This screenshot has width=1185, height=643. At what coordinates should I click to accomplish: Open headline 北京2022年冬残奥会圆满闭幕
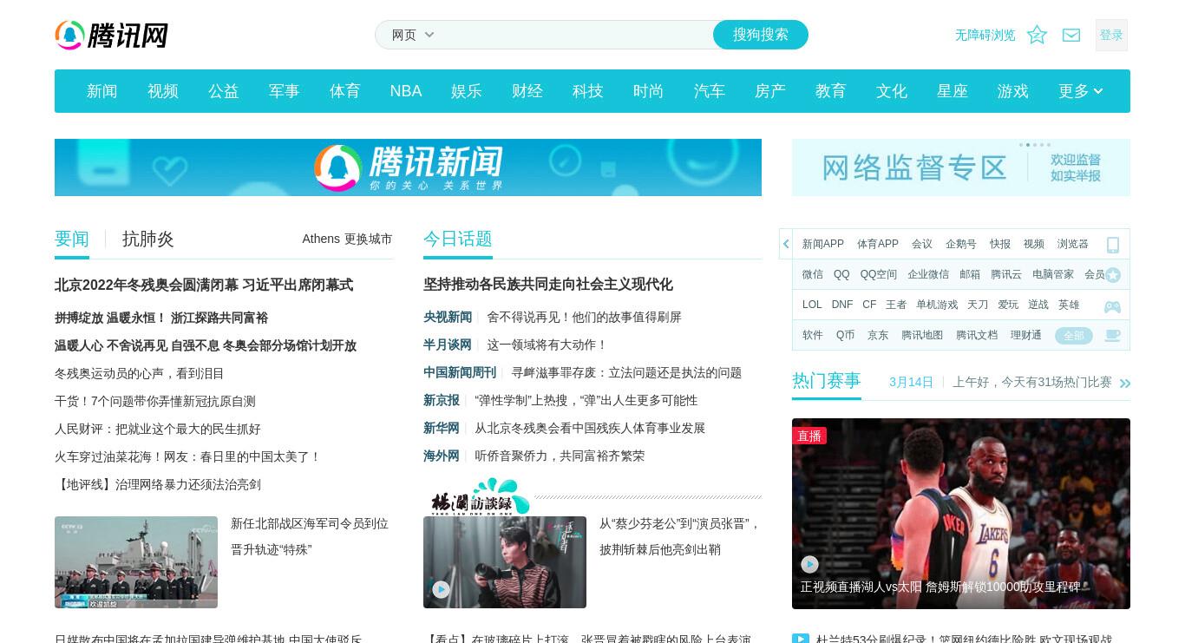tap(204, 285)
